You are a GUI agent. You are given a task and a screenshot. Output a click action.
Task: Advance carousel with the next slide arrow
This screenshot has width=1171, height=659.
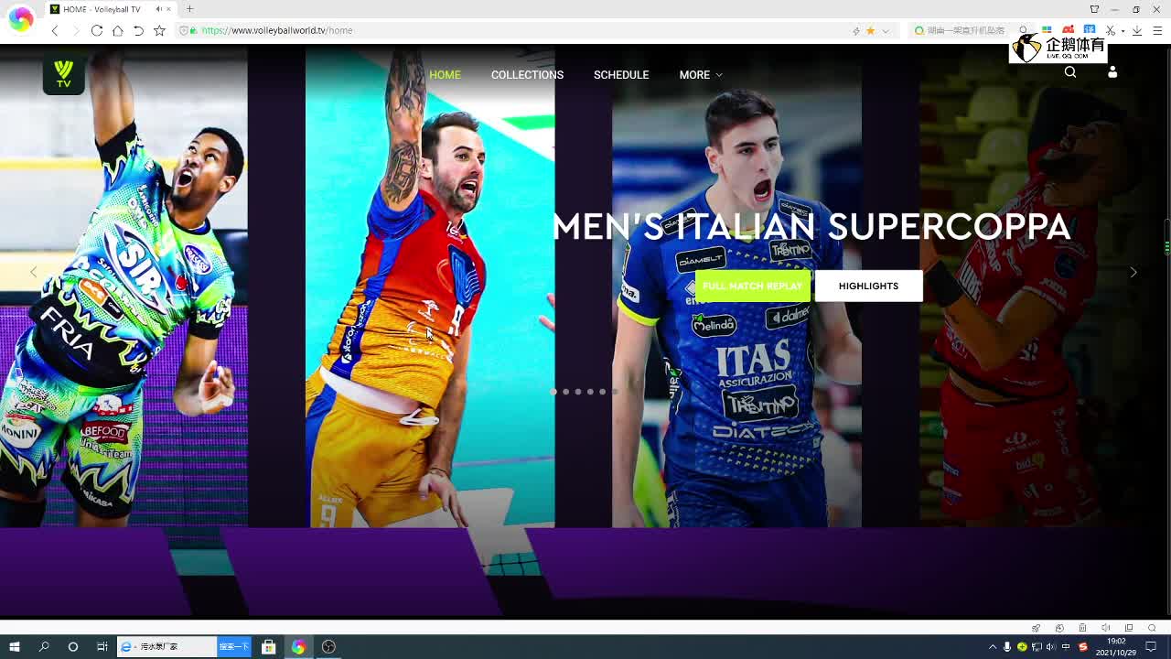click(1133, 272)
